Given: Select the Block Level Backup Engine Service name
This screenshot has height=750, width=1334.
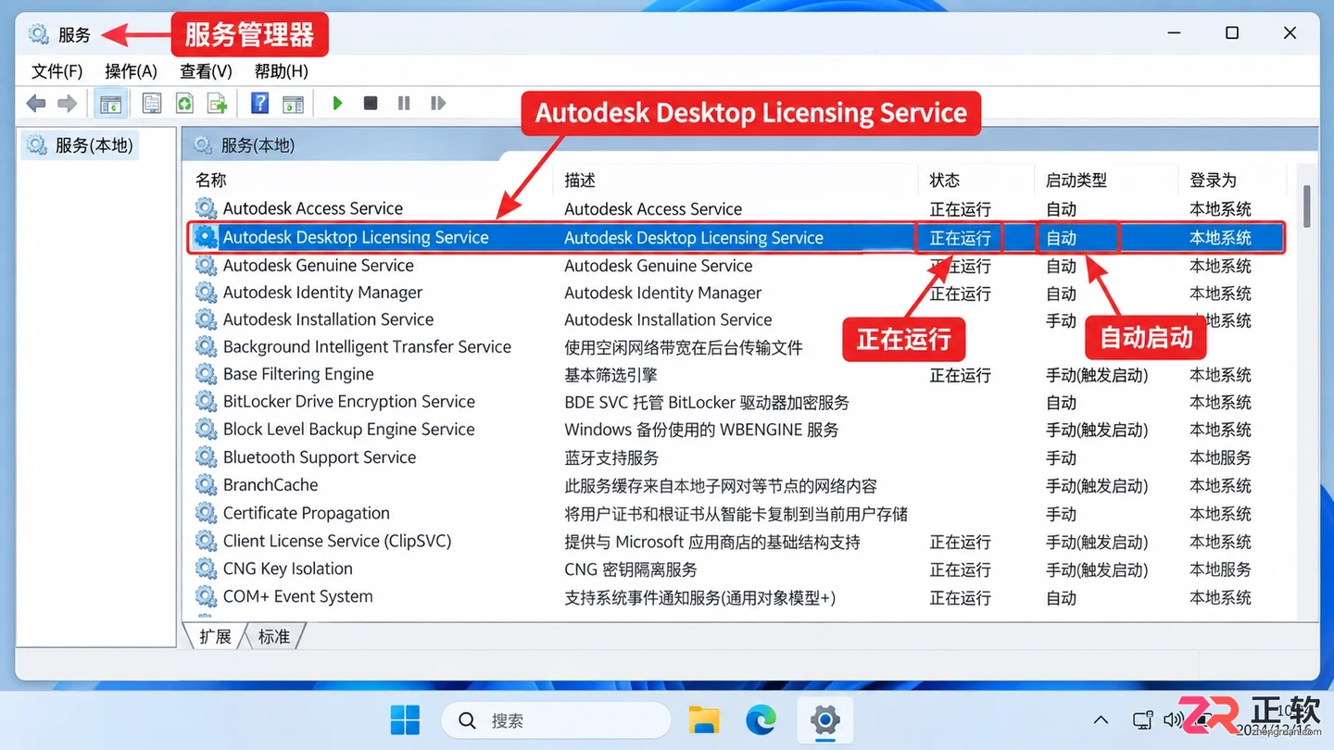Looking at the screenshot, I should tap(348, 430).
